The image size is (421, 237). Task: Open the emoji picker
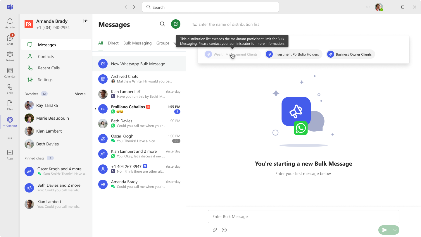pos(224,230)
